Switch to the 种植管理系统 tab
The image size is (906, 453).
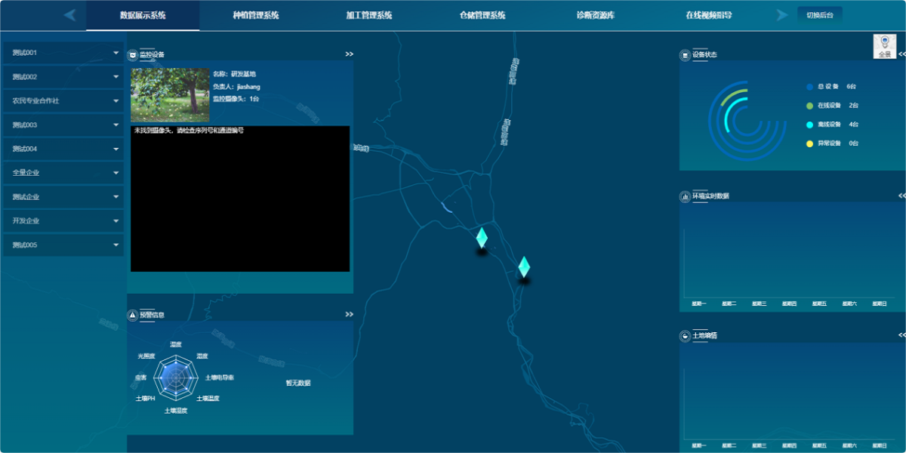256,15
